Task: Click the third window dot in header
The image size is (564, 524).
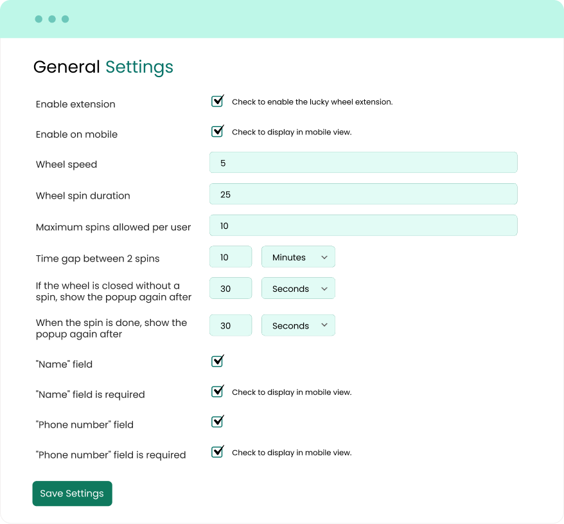Action: tap(65, 19)
